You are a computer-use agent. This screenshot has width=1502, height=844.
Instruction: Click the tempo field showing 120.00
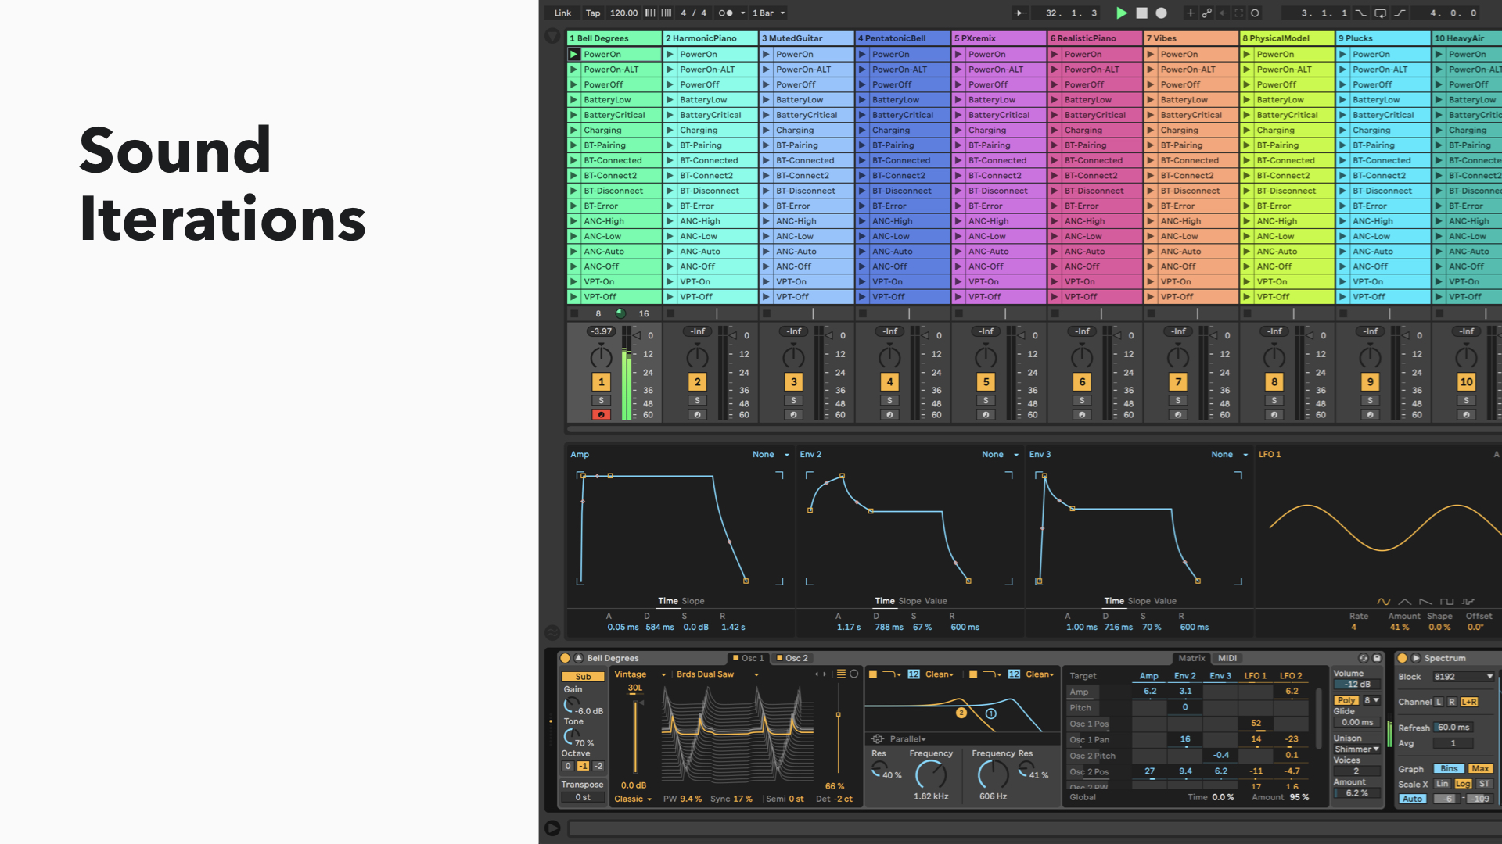point(623,13)
